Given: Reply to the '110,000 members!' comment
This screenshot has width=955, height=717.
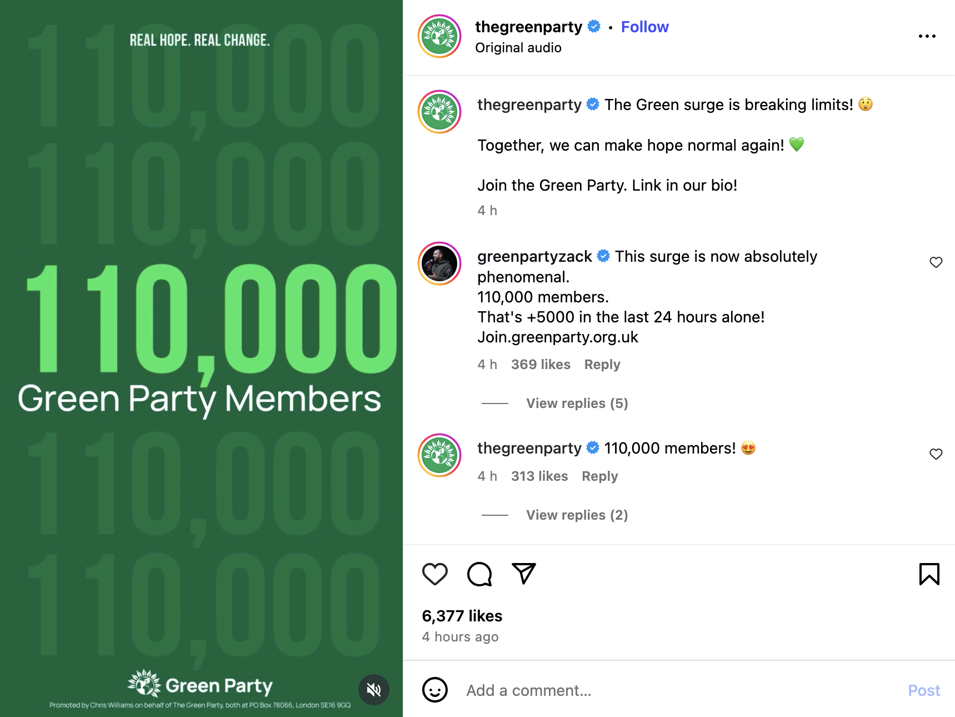Looking at the screenshot, I should 599,476.
